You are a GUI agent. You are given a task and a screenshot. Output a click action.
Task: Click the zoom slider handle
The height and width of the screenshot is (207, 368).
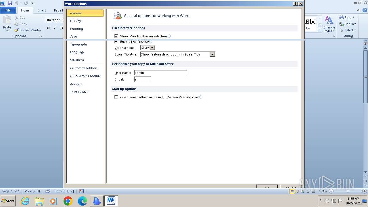click(x=348, y=191)
